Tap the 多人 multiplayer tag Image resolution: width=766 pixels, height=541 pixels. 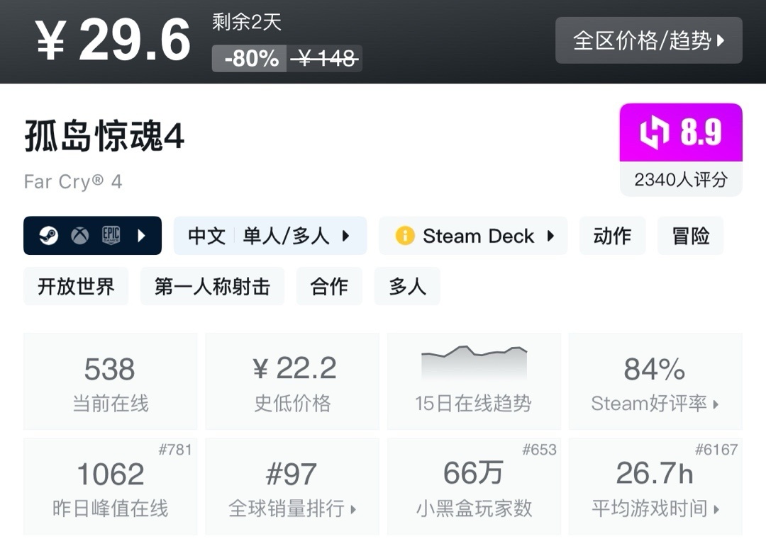pyautogui.click(x=407, y=286)
